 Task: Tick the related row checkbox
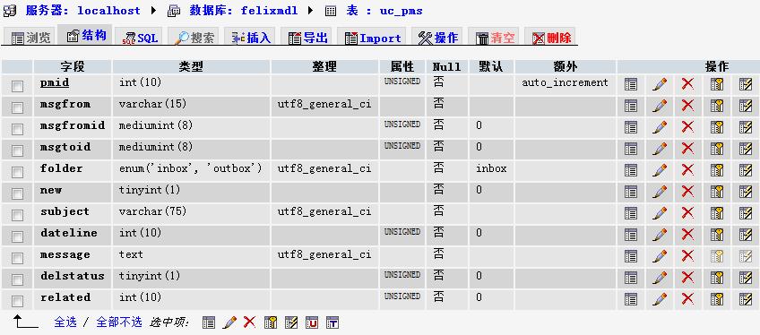pyautogui.click(x=17, y=301)
